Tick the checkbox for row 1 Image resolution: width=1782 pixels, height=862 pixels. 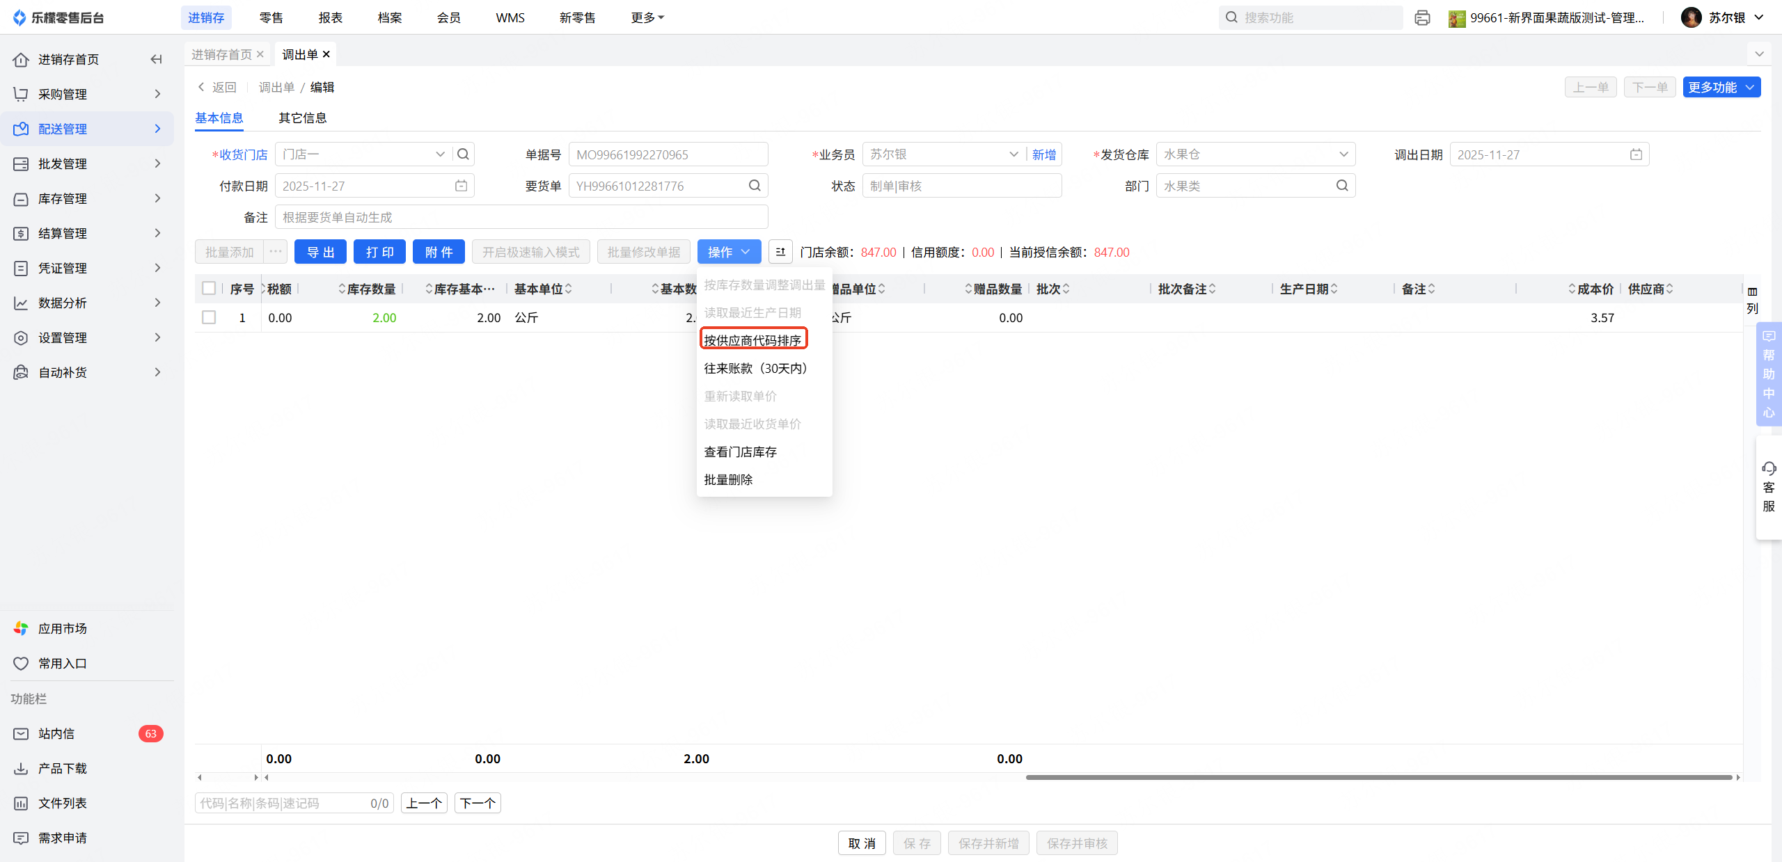coord(209,317)
